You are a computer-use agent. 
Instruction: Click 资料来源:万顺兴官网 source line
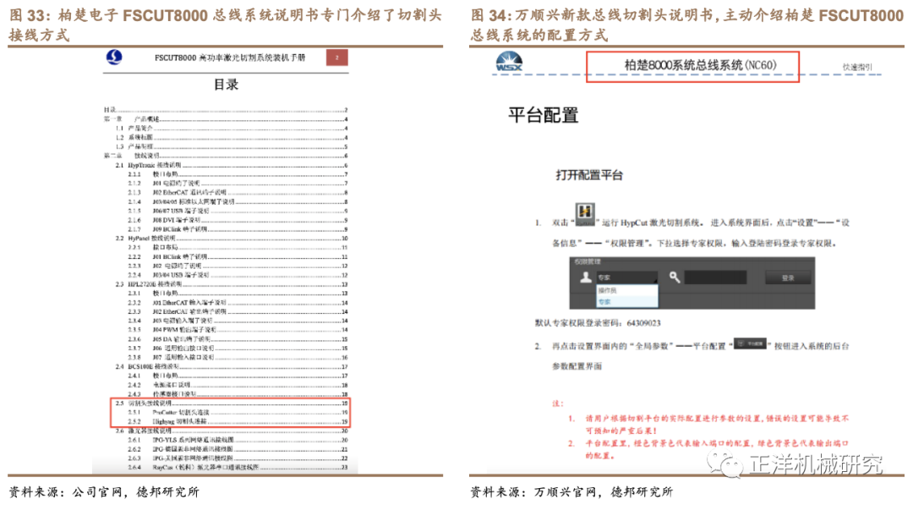click(x=571, y=492)
